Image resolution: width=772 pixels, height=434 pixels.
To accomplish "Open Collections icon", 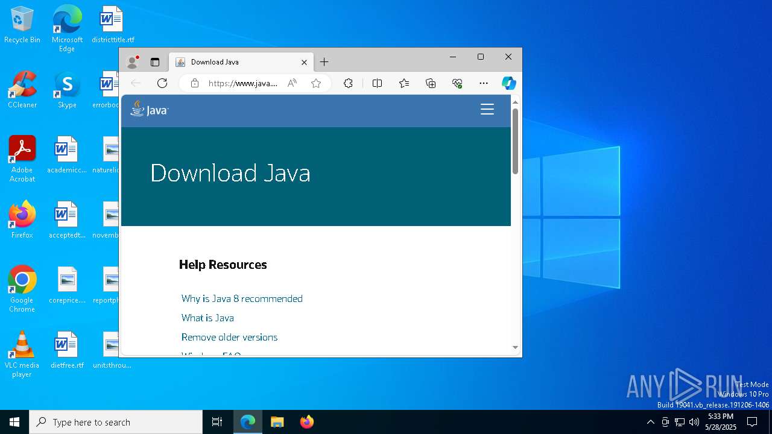I will click(431, 83).
